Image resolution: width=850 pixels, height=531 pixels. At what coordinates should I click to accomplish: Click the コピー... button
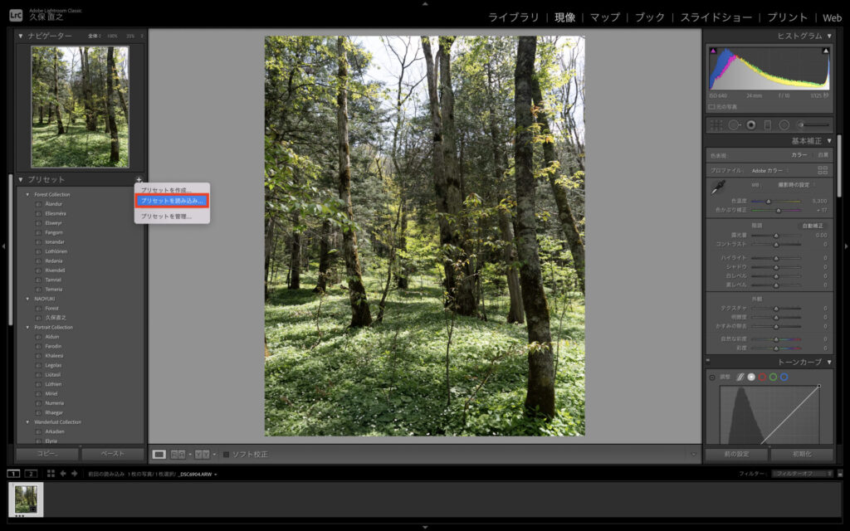point(47,454)
